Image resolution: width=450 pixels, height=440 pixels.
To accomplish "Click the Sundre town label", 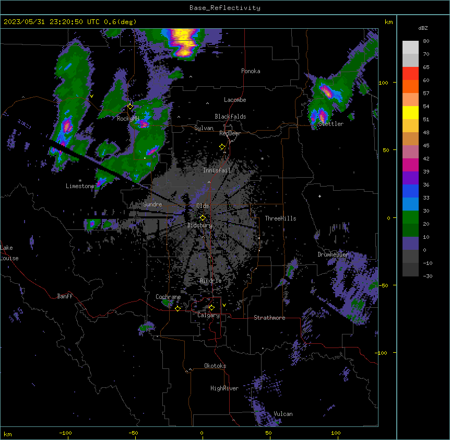I will point(152,204).
